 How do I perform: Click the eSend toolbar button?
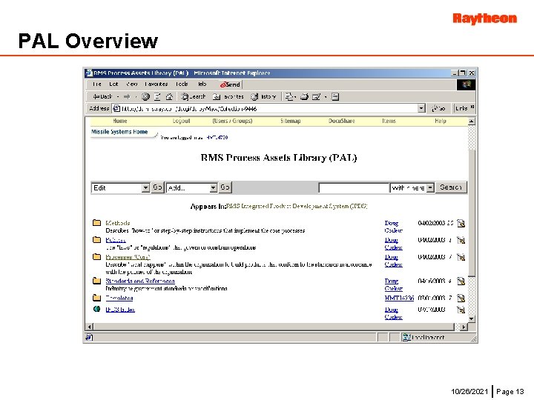tap(230, 84)
